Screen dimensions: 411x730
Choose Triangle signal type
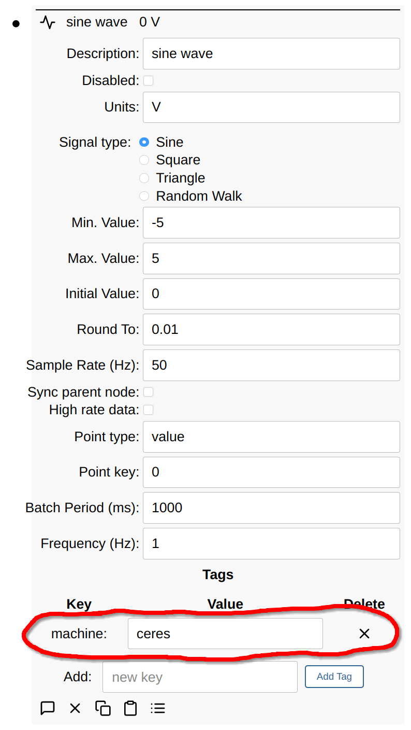(x=144, y=178)
